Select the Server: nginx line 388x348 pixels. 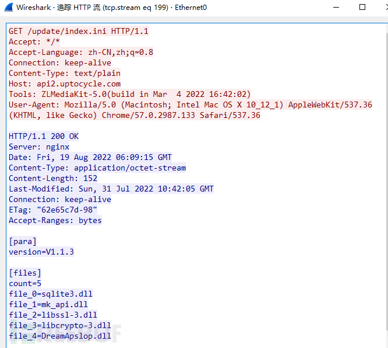coord(39,147)
